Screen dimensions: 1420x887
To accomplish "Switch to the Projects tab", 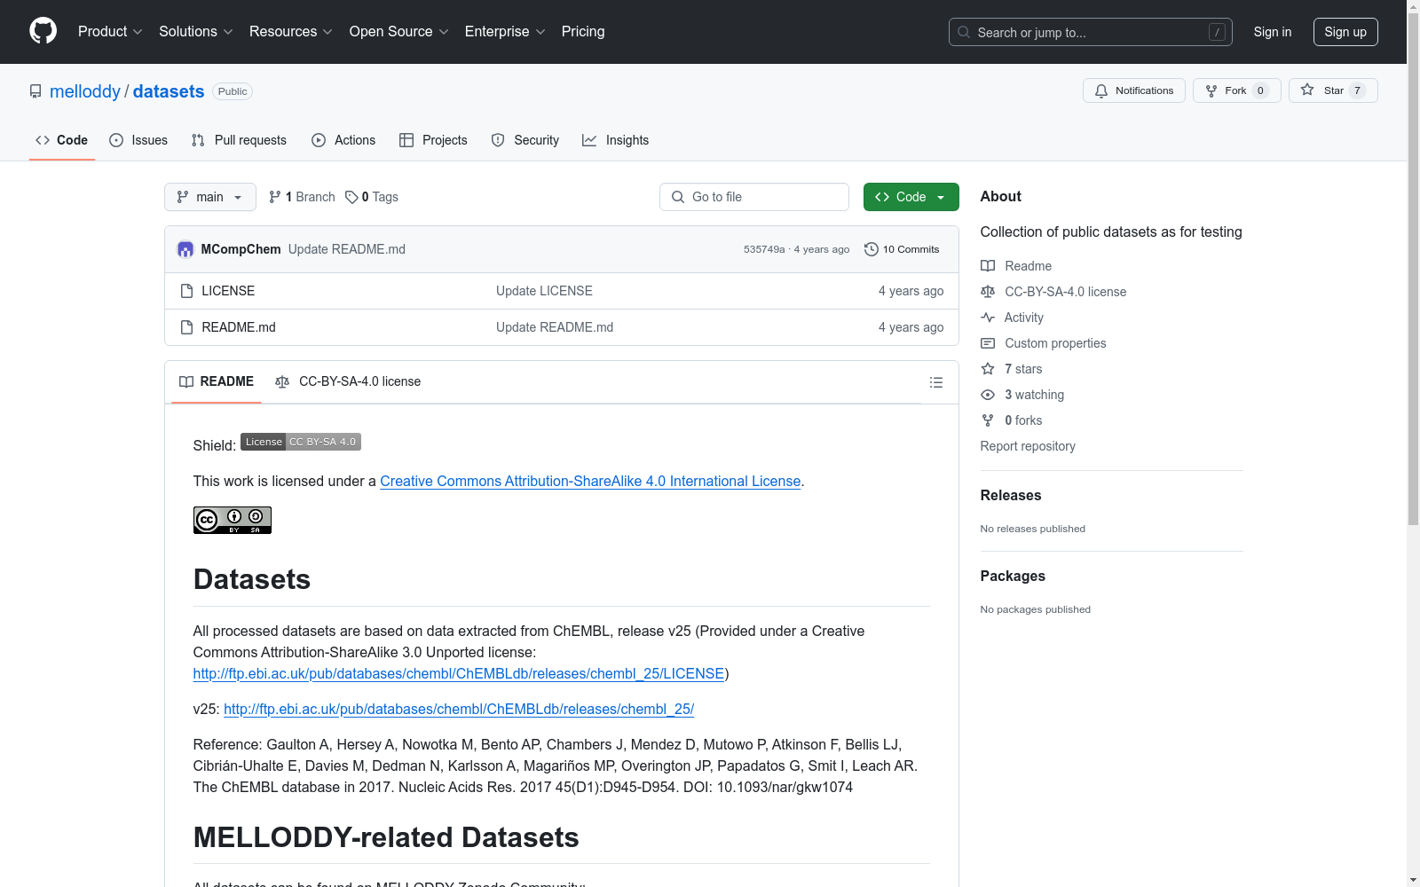I will tap(433, 140).
